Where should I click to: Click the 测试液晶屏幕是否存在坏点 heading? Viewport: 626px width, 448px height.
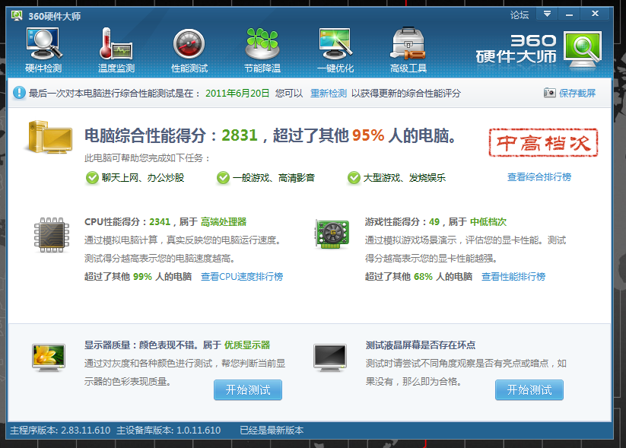click(x=421, y=345)
